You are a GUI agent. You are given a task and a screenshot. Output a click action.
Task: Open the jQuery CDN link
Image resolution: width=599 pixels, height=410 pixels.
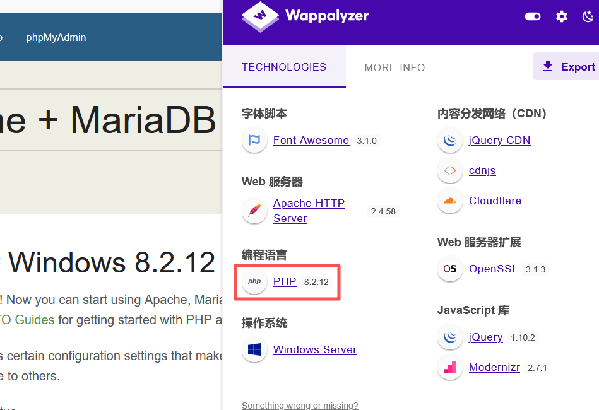pyautogui.click(x=500, y=140)
